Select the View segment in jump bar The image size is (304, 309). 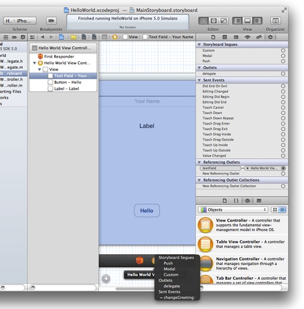click(130, 37)
